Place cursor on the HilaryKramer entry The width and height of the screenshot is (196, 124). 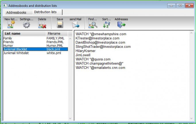point(86,51)
